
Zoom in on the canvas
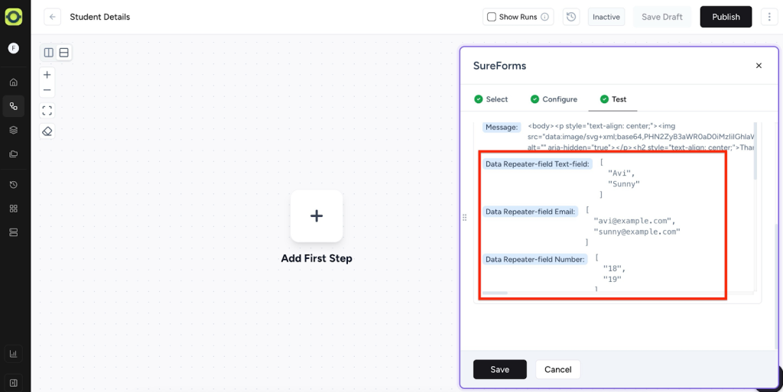[x=47, y=75]
